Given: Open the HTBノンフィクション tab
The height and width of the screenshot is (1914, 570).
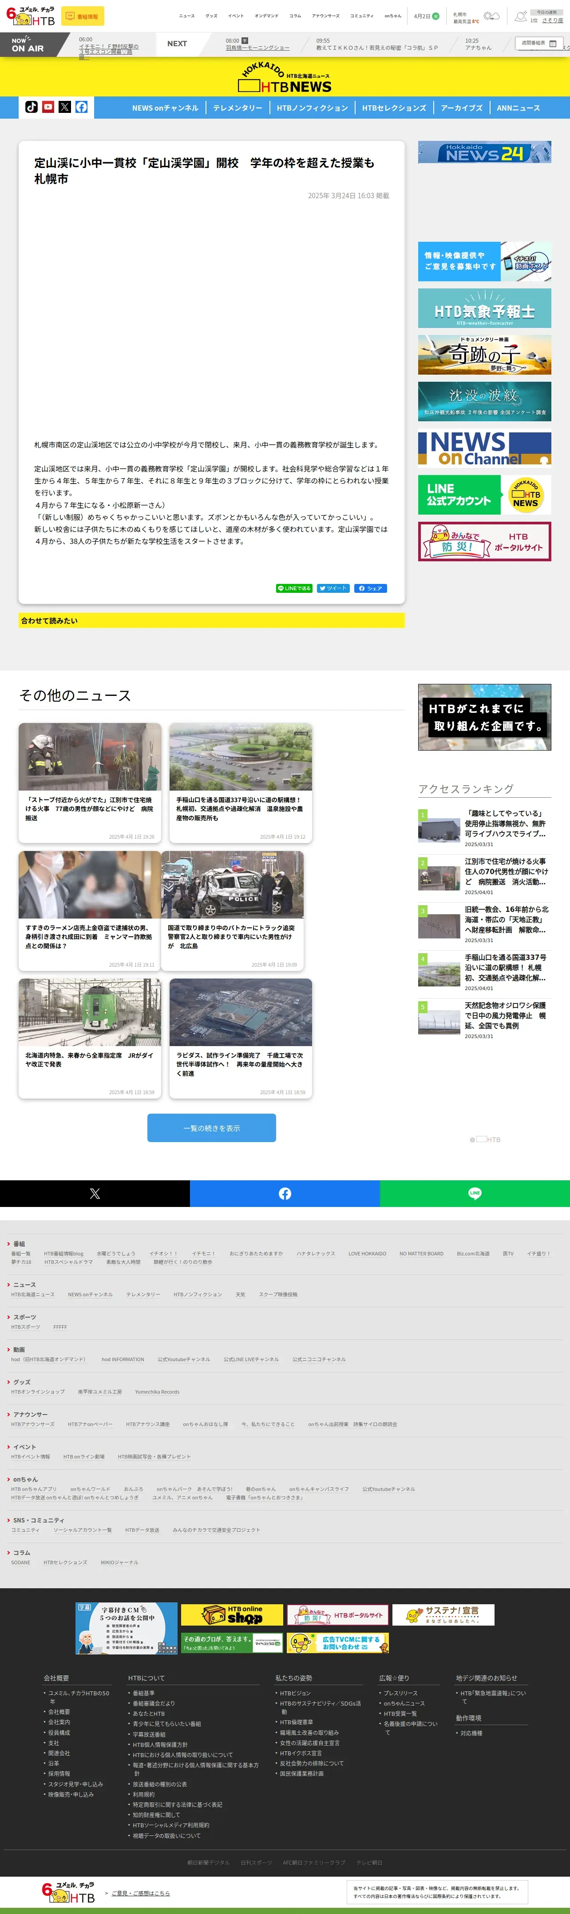Looking at the screenshot, I should click(x=313, y=108).
